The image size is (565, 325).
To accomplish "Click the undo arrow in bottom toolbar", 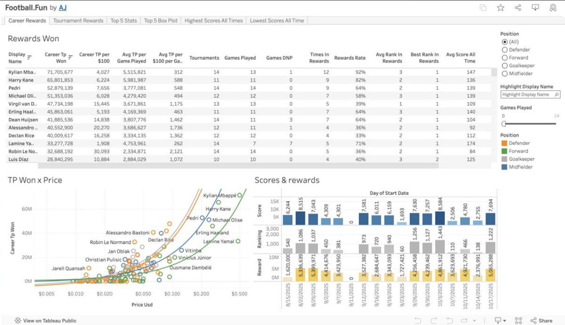I will pos(418,321).
